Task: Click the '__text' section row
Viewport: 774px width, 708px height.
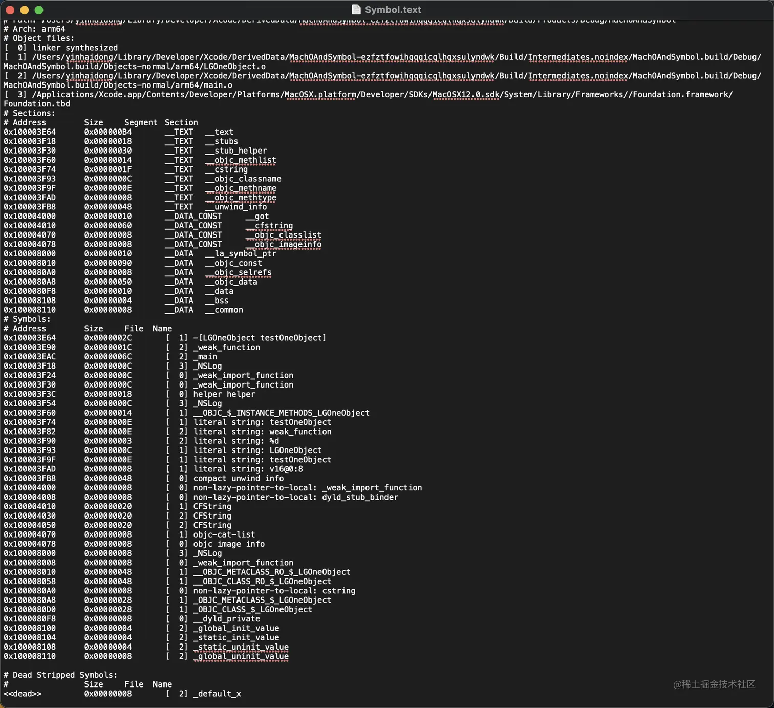Action: coord(118,132)
